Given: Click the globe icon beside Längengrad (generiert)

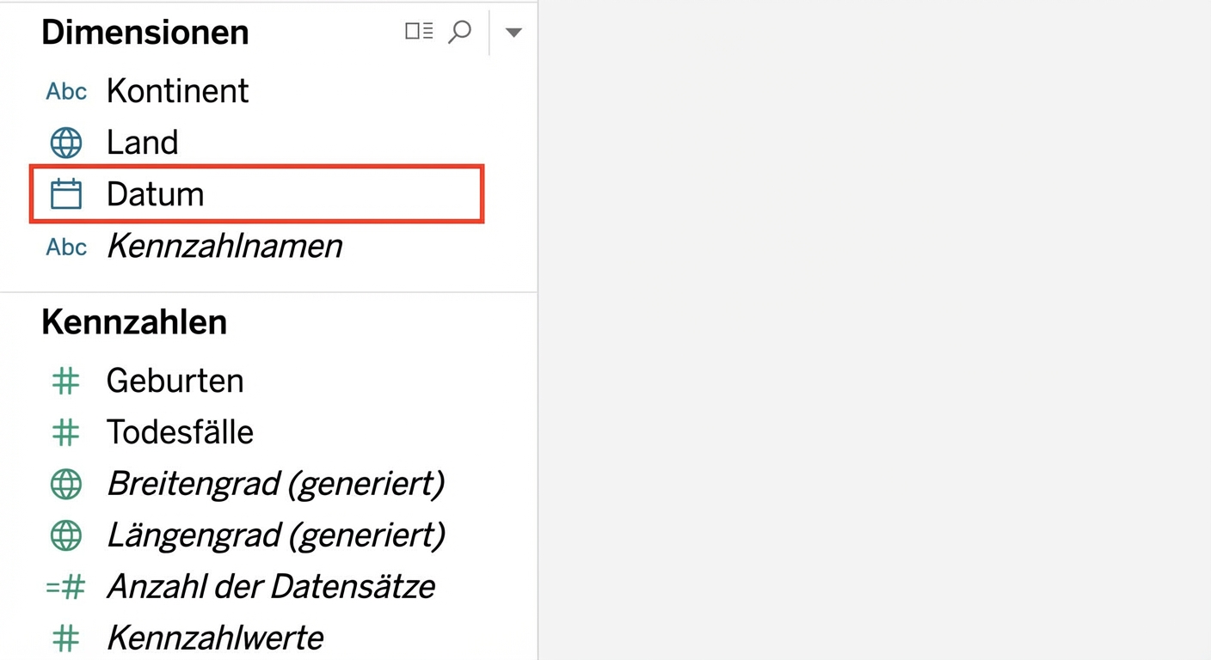Looking at the screenshot, I should tap(66, 536).
